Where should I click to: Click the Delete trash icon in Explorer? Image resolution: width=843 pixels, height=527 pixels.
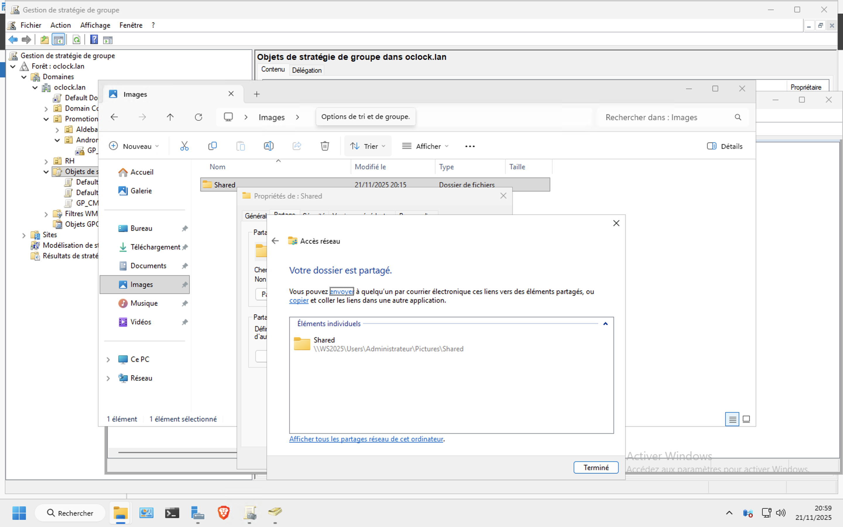coord(325,146)
